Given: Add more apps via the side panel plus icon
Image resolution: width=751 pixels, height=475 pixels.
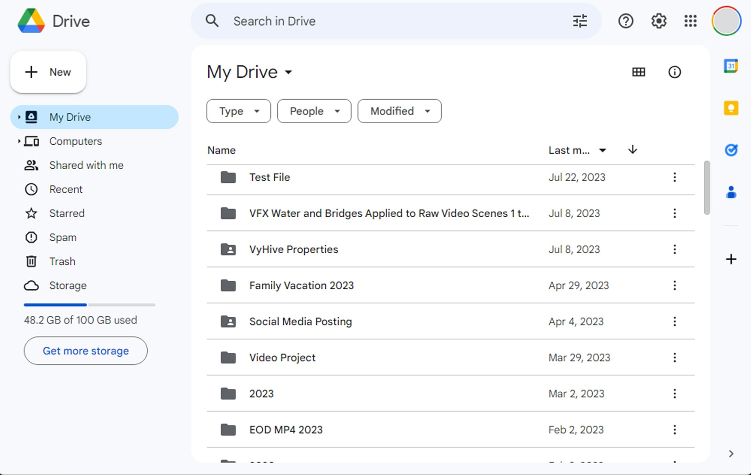Looking at the screenshot, I should tap(731, 259).
